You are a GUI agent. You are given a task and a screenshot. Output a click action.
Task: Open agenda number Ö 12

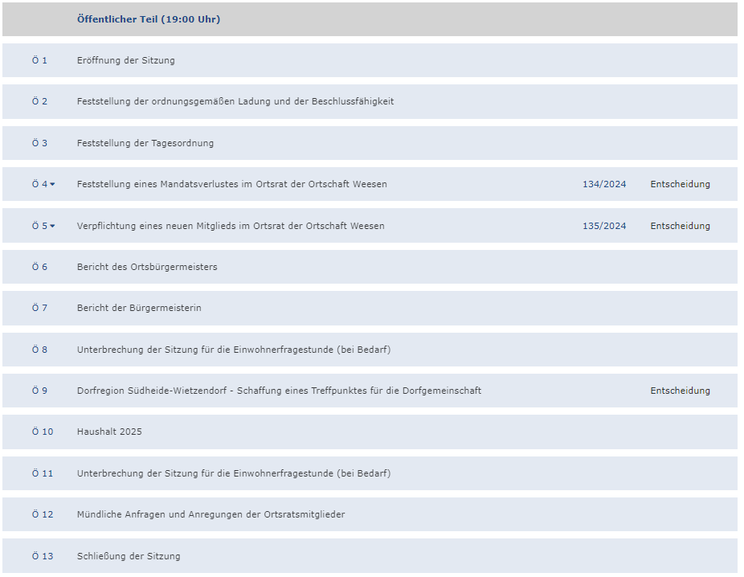coord(43,515)
